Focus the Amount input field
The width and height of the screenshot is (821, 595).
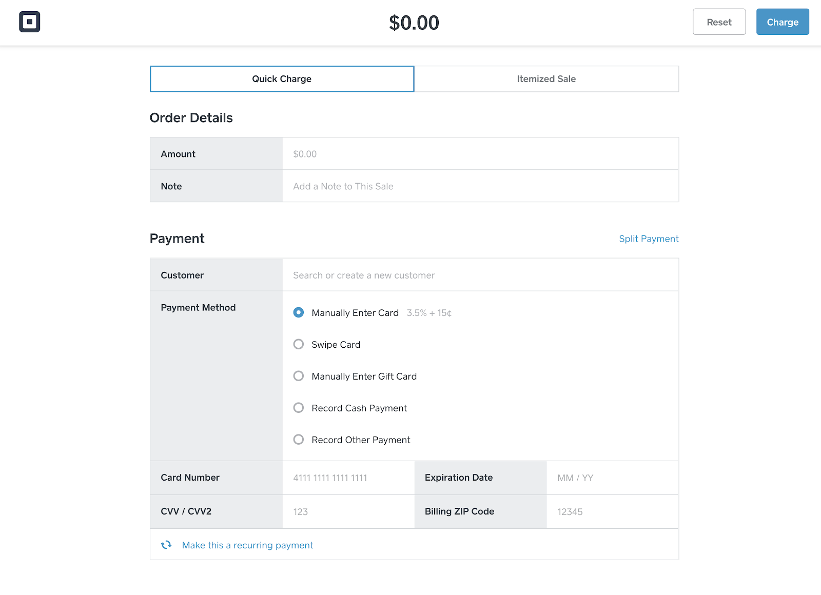point(480,154)
